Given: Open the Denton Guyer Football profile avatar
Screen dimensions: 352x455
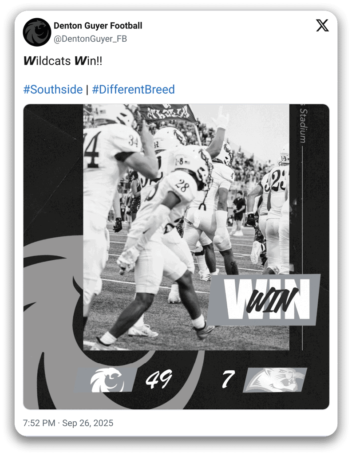Looking at the screenshot, I should [37, 32].
